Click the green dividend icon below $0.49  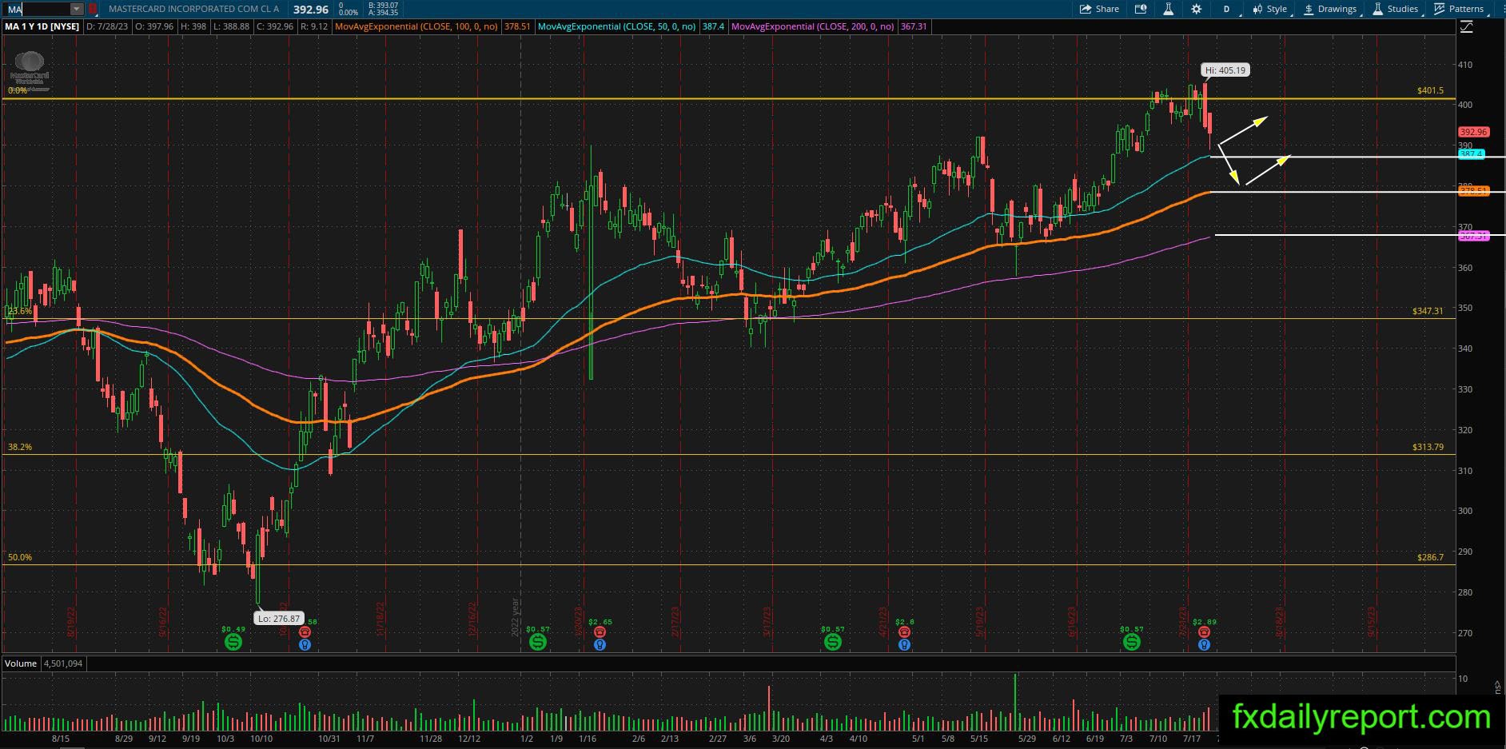click(x=233, y=642)
